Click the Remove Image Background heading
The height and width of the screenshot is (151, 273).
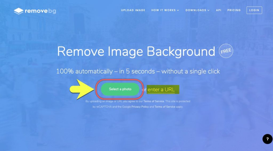click(x=136, y=51)
